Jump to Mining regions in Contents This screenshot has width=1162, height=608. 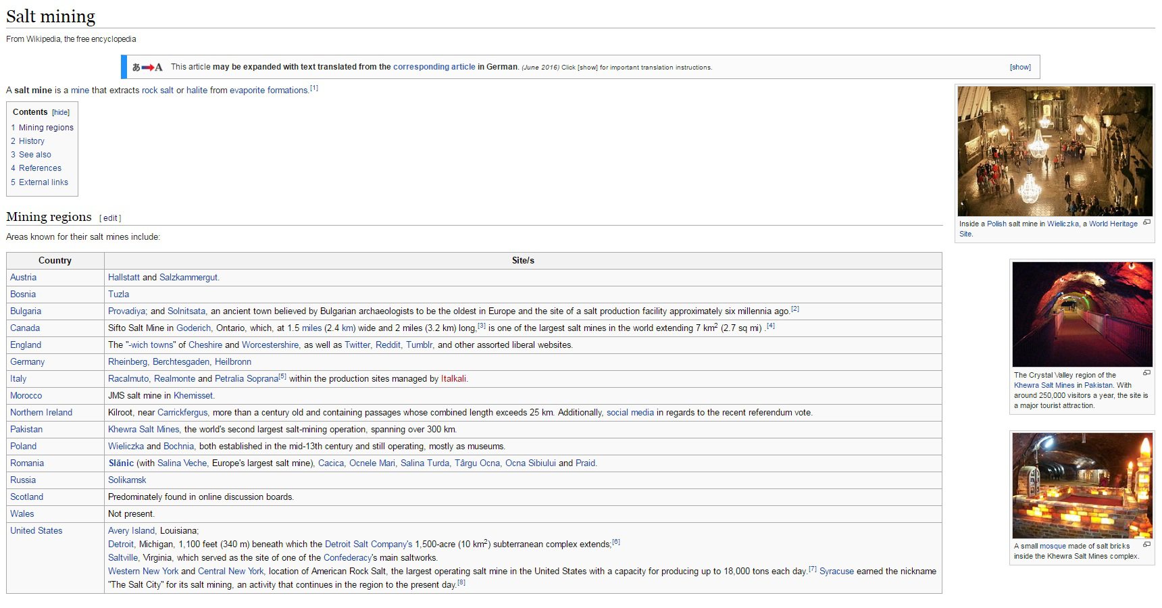pyautogui.click(x=42, y=128)
